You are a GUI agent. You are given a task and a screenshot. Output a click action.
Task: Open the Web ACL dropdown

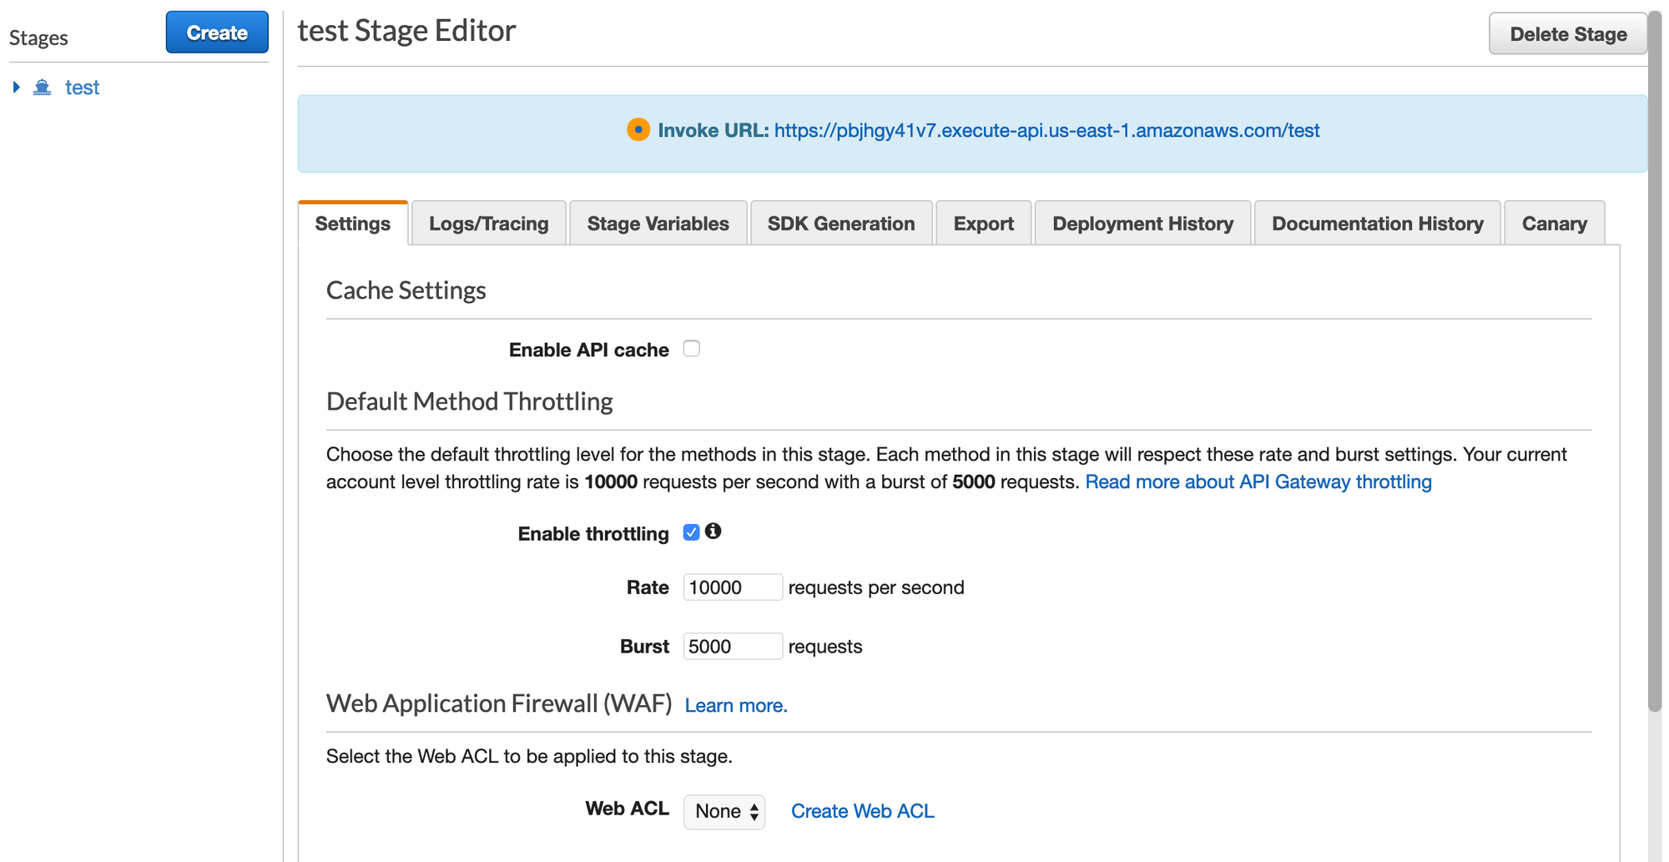(724, 811)
